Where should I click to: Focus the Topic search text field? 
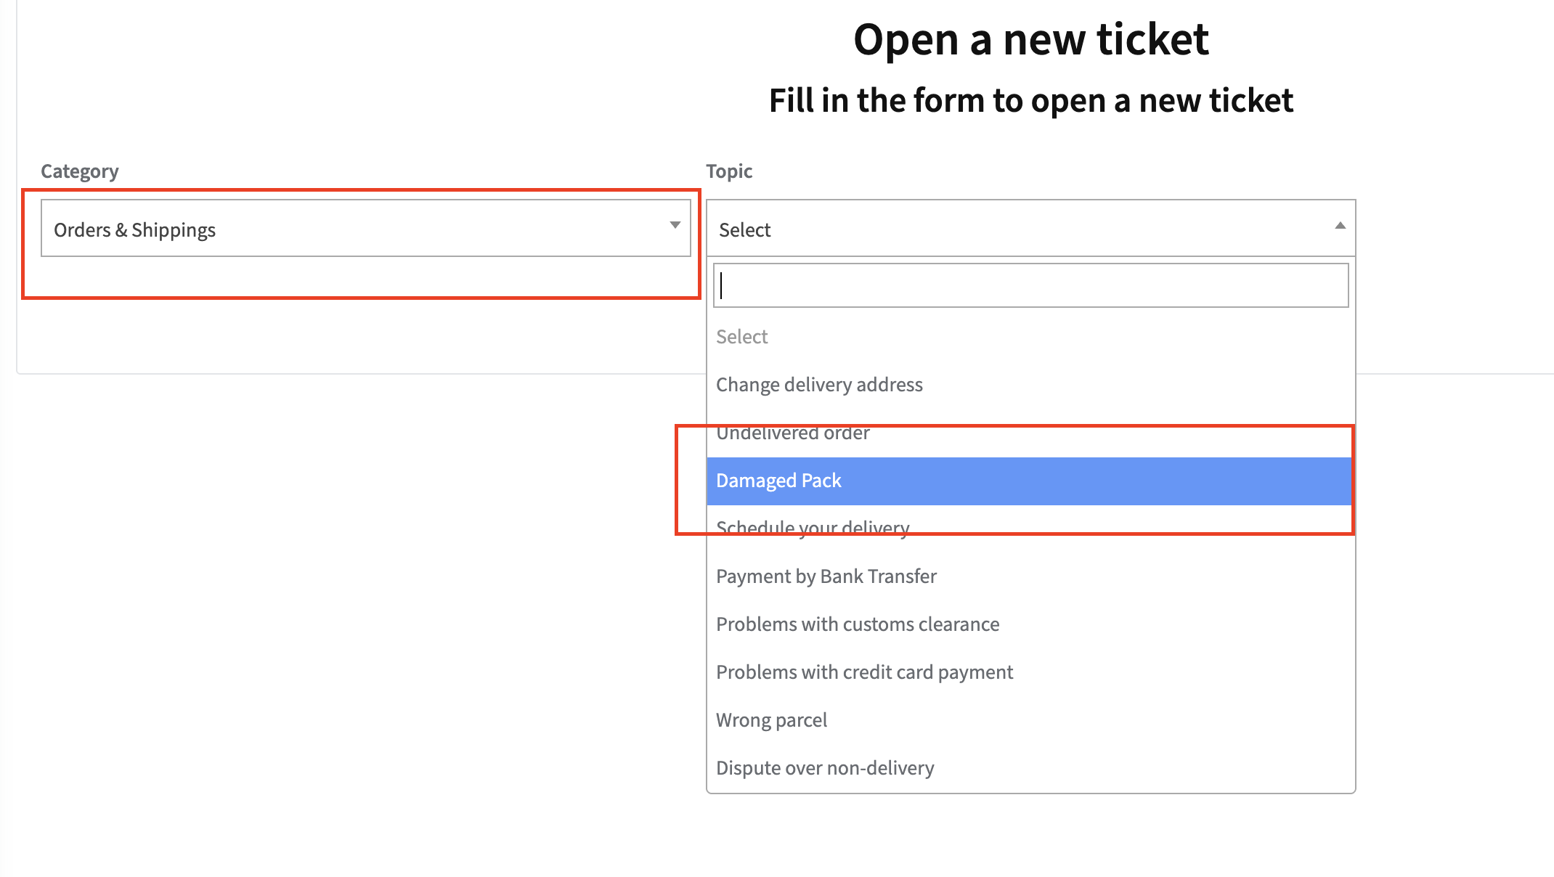(x=1030, y=285)
